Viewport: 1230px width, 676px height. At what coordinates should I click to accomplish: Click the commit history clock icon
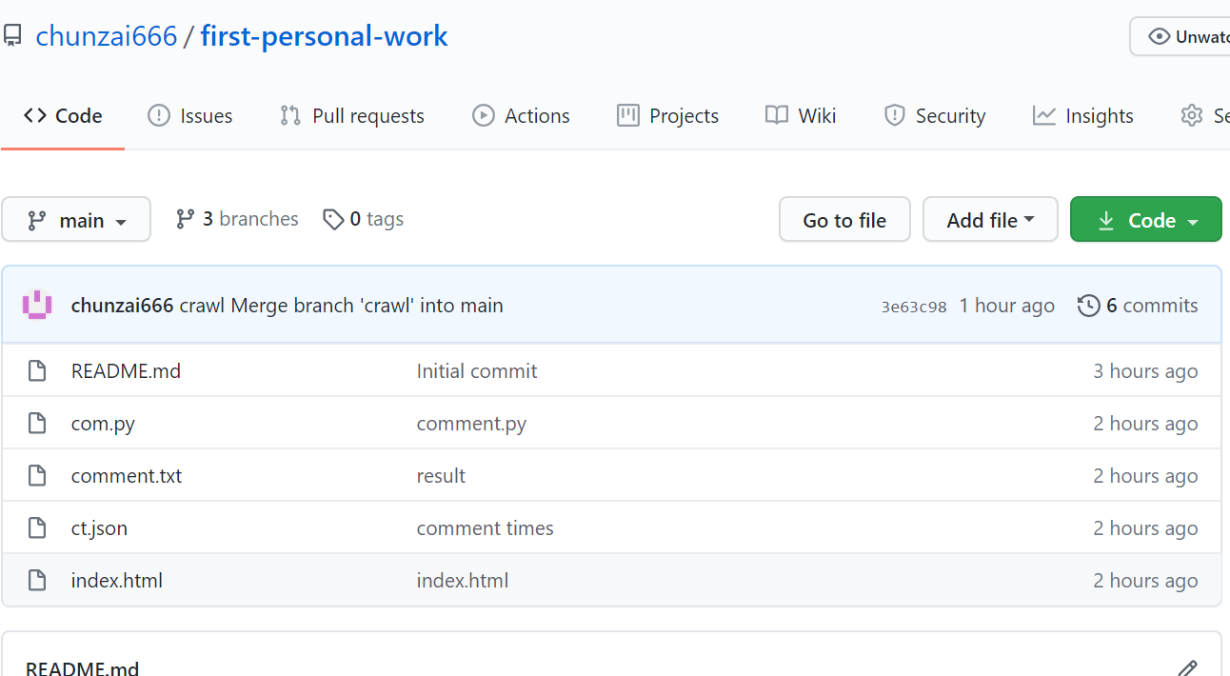pyautogui.click(x=1088, y=306)
